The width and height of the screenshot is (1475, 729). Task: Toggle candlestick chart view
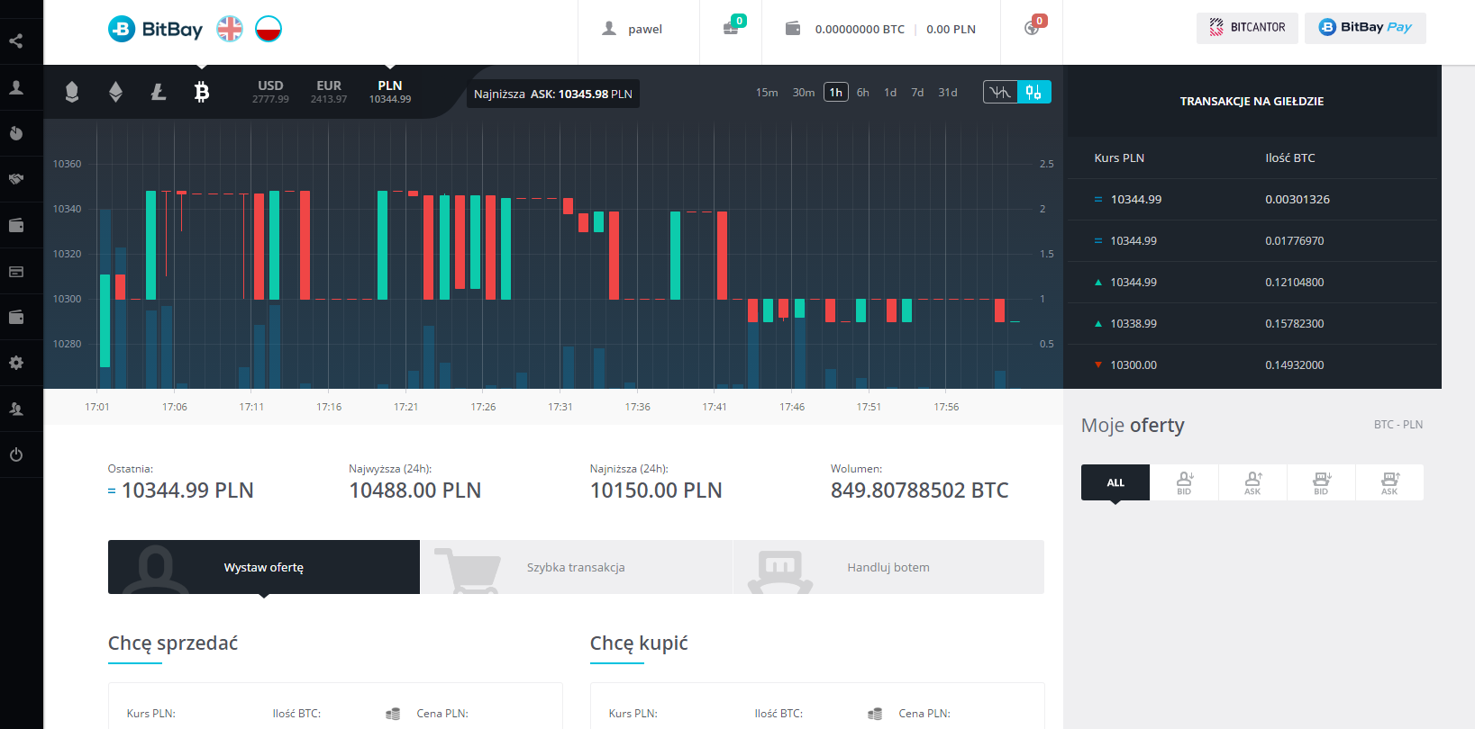[x=1033, y=92]
